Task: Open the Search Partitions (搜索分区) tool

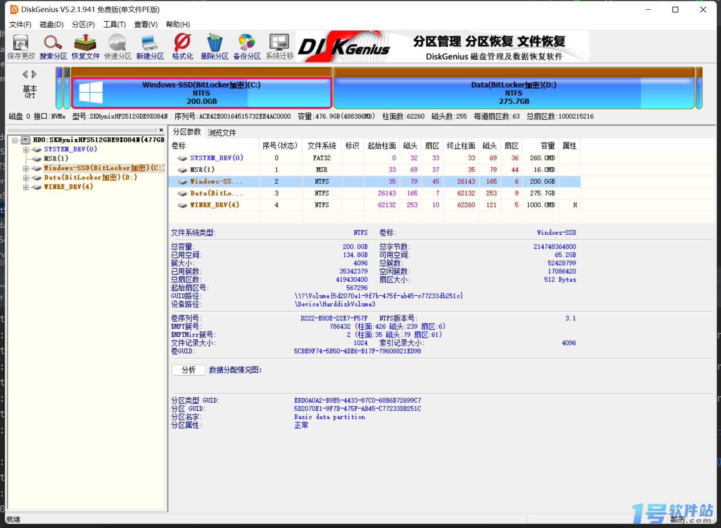Action: pos(53,47)
